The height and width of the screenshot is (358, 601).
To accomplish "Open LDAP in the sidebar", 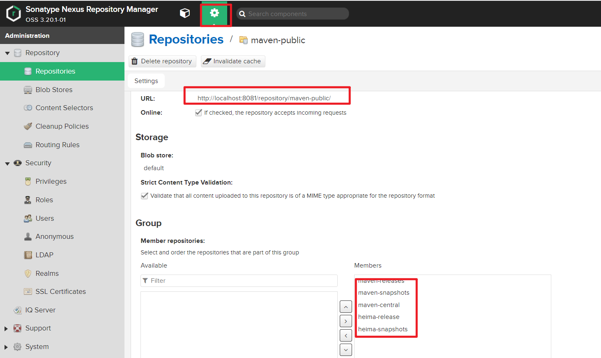I will tap(62, 255).
